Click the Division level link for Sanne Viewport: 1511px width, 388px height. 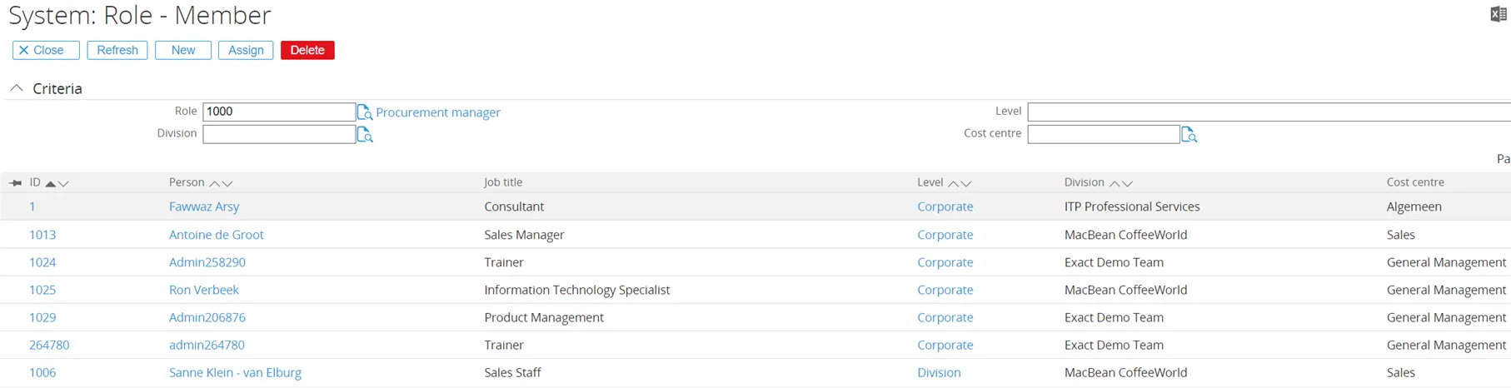point(939,373)
